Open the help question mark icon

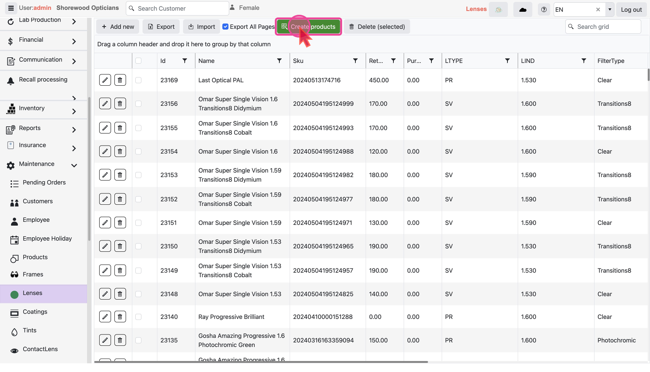tap(544, 9)
